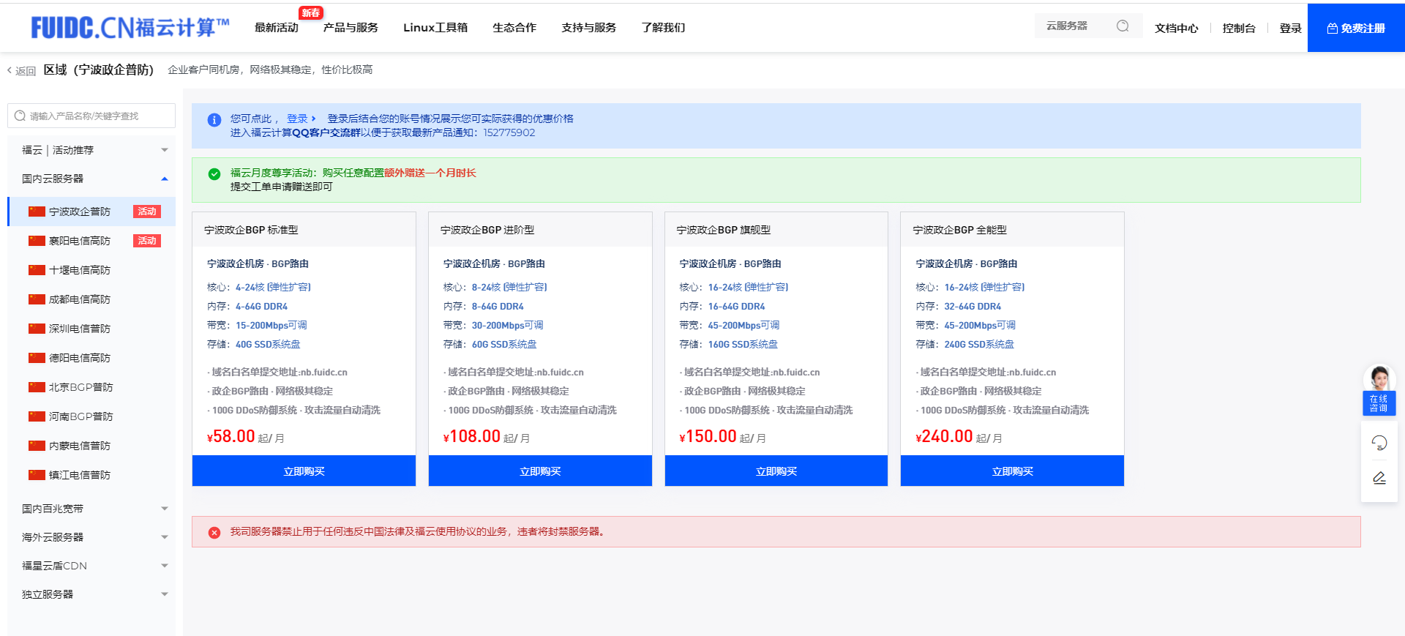Click the refresh icon in floating sidebar
The height and width of the screenshot is (636, 1405).
(x=1379, y=443)
